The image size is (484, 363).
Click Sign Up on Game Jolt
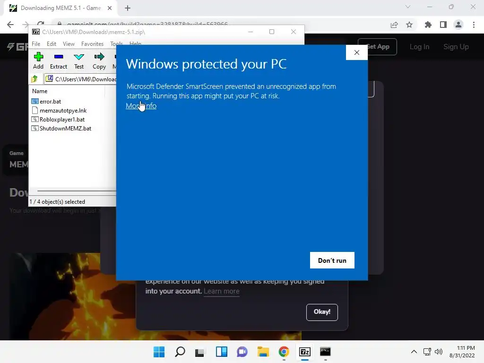coord(456,47)
